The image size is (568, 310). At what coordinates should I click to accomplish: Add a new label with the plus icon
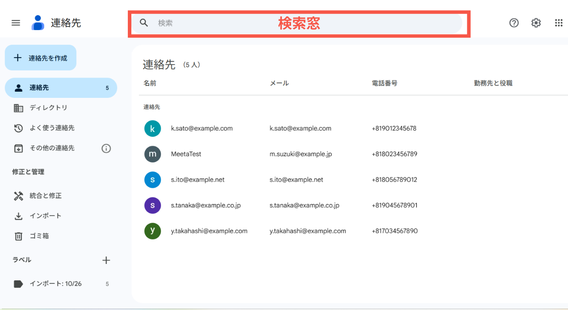(x=106, y=260)
